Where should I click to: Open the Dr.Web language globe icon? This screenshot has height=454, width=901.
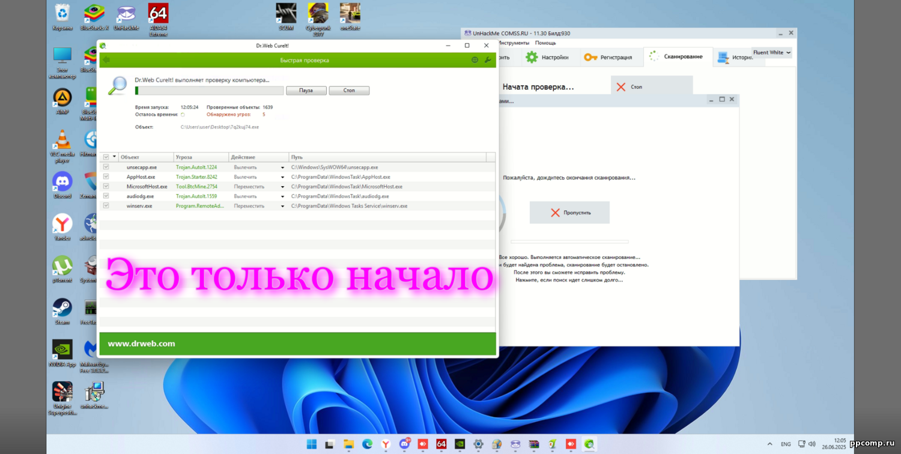(x=475, y=60)
